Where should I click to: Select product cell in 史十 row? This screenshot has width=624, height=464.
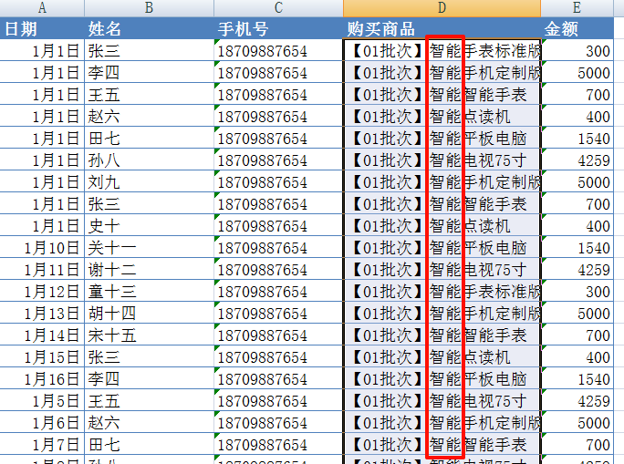click(x=442, y=225)
